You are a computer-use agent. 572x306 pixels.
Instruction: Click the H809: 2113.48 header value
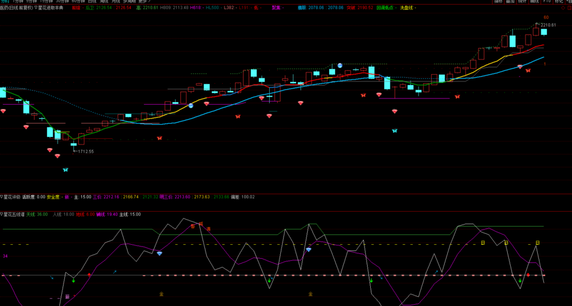pos(174,7)
